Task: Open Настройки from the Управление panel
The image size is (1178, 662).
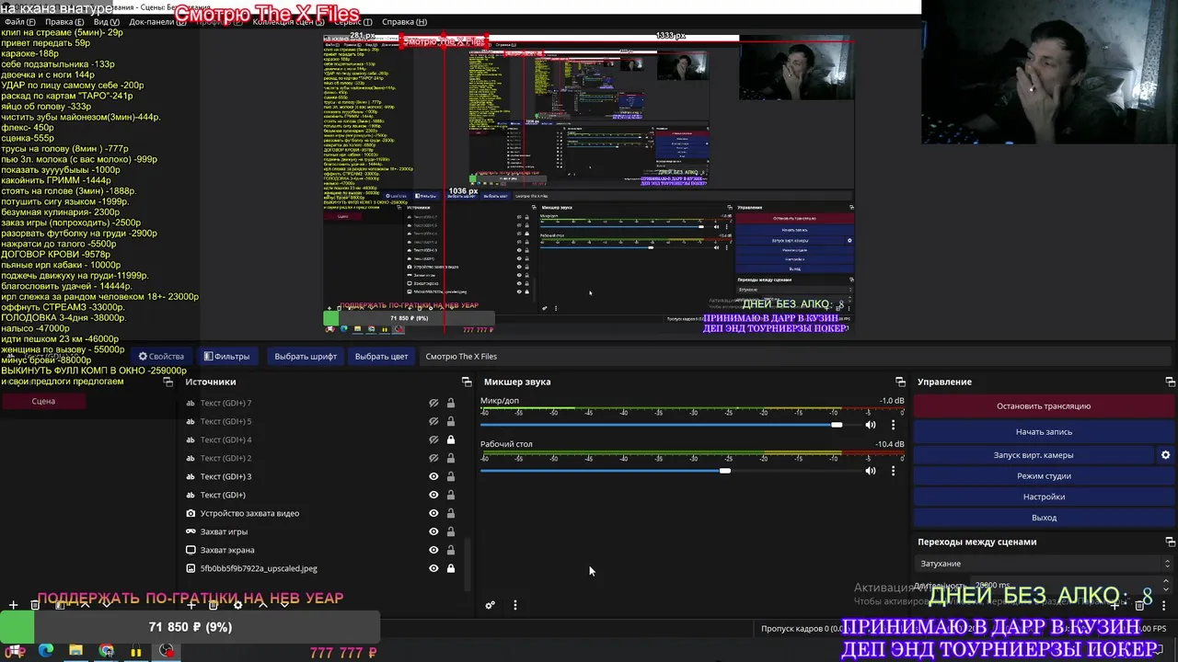Action: pyautogui.click(x=1044, y=496)
